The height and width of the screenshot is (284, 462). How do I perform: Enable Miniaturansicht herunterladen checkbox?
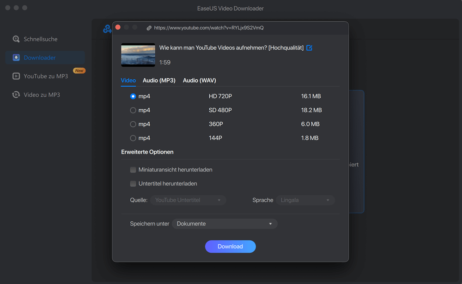coord(133,170)
